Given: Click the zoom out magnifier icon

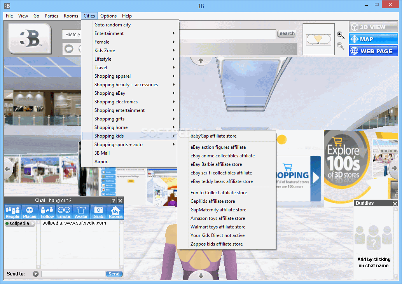Looking at the screenshot, I should pyautogui.click(x=340, y=46).
